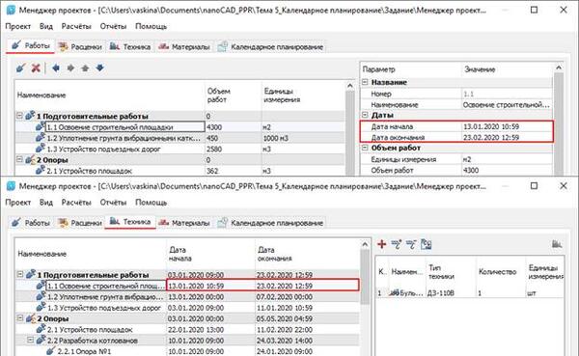579x356 pixels.
Task: Click the app icon in lower window's title bar
Action: tap(11, 186)
